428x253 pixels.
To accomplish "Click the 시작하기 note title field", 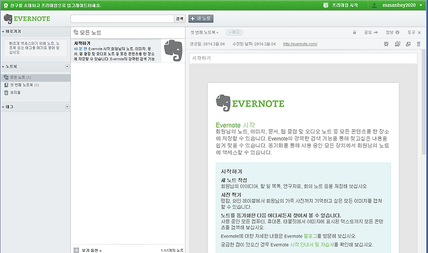I will (x=303, y=58).
